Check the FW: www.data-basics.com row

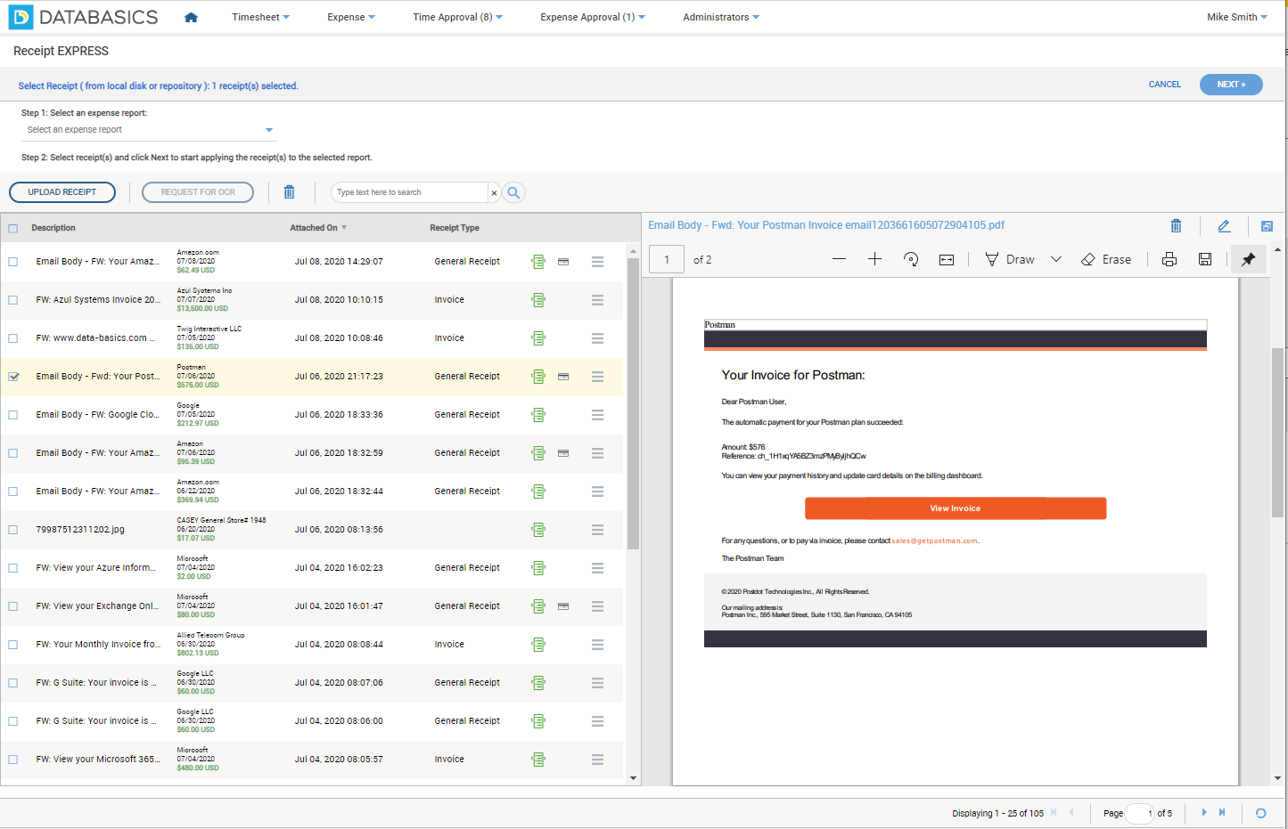click(x=13, y=338)
